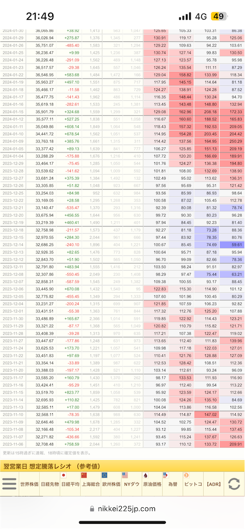Viewport: 245px width, 529px height.
Task: Tap the padlock icon beside nikkei225jp.com
Action: coord(92,509)
